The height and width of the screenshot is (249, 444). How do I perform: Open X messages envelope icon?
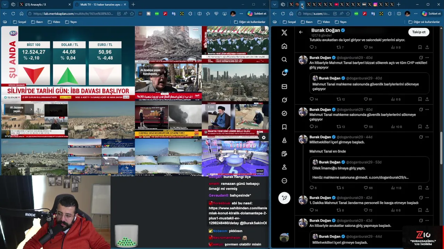point(284,86)
